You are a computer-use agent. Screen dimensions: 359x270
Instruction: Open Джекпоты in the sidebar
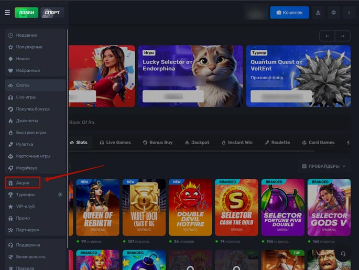point(27,121)
